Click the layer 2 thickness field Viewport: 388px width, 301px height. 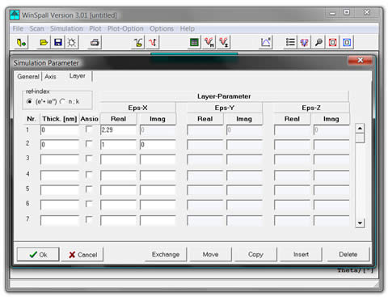click(x=60, y=145)
